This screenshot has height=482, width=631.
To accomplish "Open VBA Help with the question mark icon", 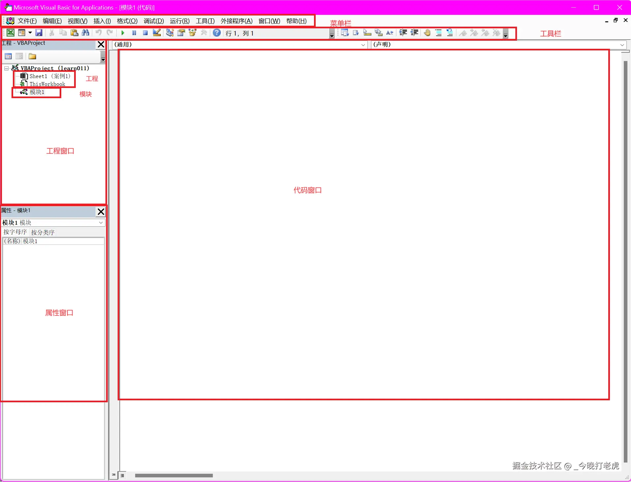I will click(x=216, y=33).
